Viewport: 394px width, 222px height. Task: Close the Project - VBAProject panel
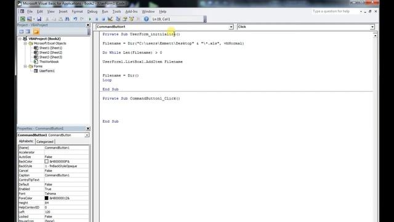coord(88,25)
